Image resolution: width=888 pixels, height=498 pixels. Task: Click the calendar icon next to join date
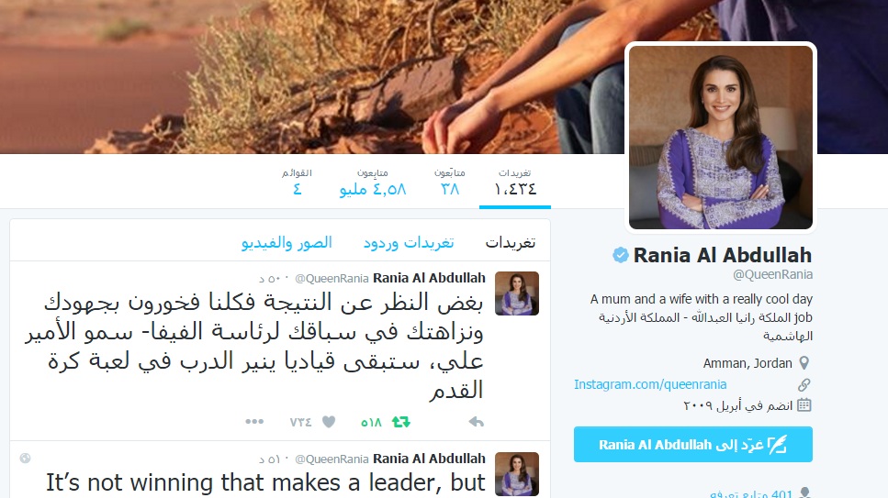(804, 404)
